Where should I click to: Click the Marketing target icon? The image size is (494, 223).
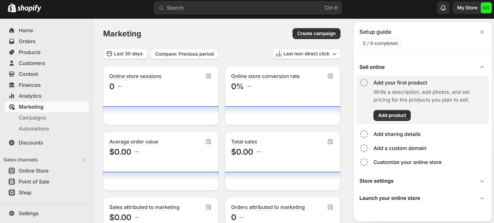(x=12, y=107)
